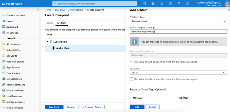This screenshot has height=112, width=230.
Task: Open Storage accounts in the sidebar
Action: 16,102
